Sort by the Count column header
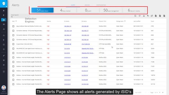The height and width of the screenshot is (95, 169). coord(152,21)
